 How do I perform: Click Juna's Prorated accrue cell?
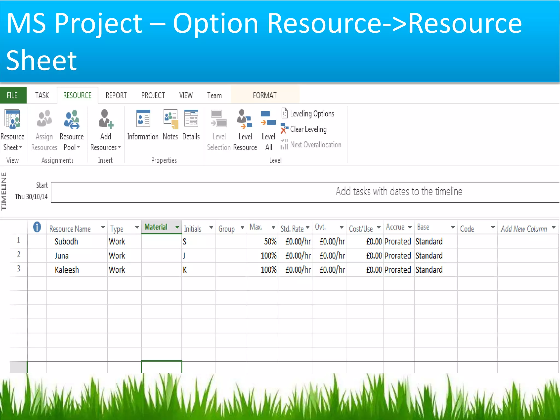399,256
